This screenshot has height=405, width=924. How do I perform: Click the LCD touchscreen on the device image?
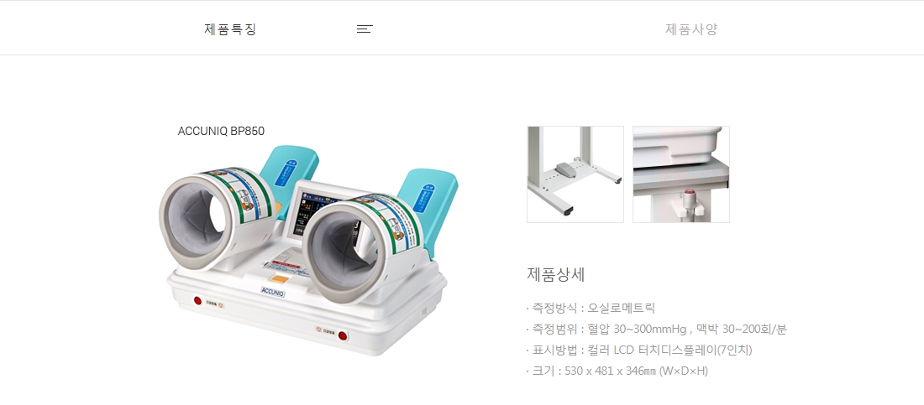tap(308, 213)
